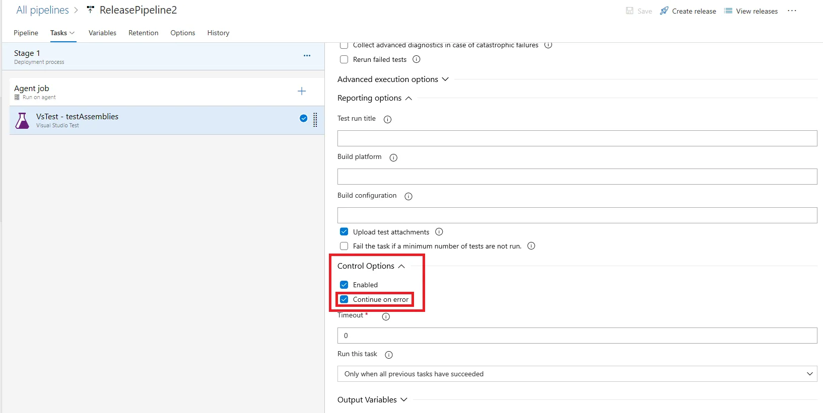This screenshot has width=823, height=413.
Task: Click the VsTest flask task icon
Action: (x=22, y=121)
